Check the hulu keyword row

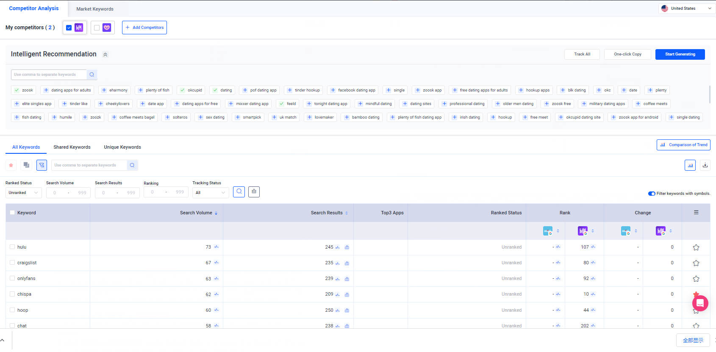[12, 247]
